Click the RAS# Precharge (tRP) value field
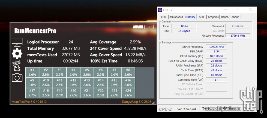The image size is (267, 118). point(217,66)
